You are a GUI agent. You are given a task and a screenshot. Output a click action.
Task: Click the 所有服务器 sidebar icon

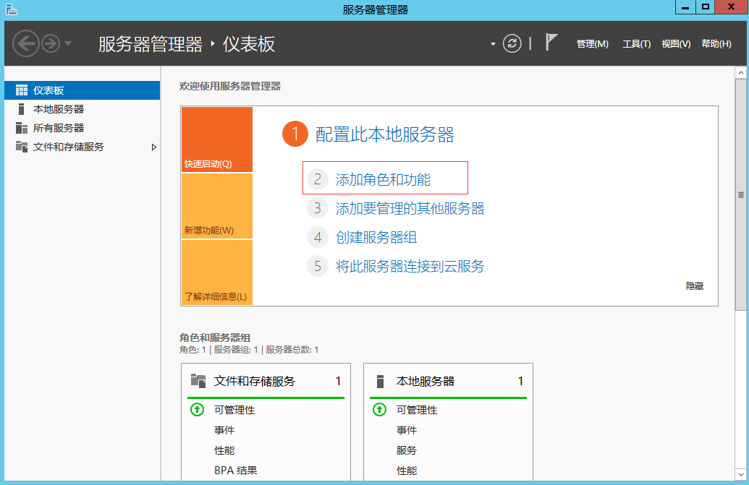tap(22, 128)
